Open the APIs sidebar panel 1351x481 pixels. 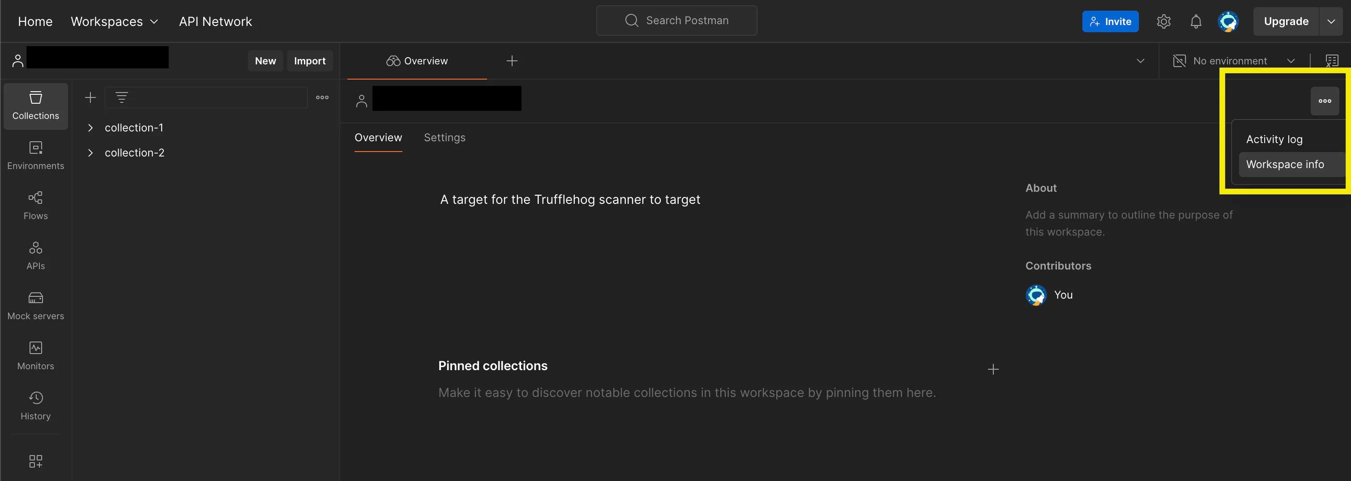(x=36, y=256)
